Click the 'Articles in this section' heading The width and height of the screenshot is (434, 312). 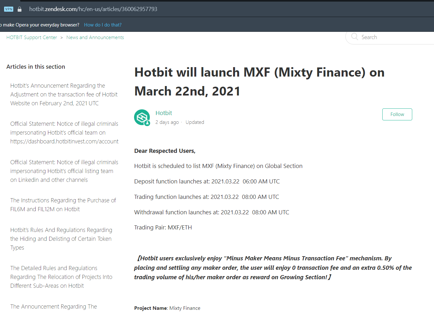tap(36, 67)
